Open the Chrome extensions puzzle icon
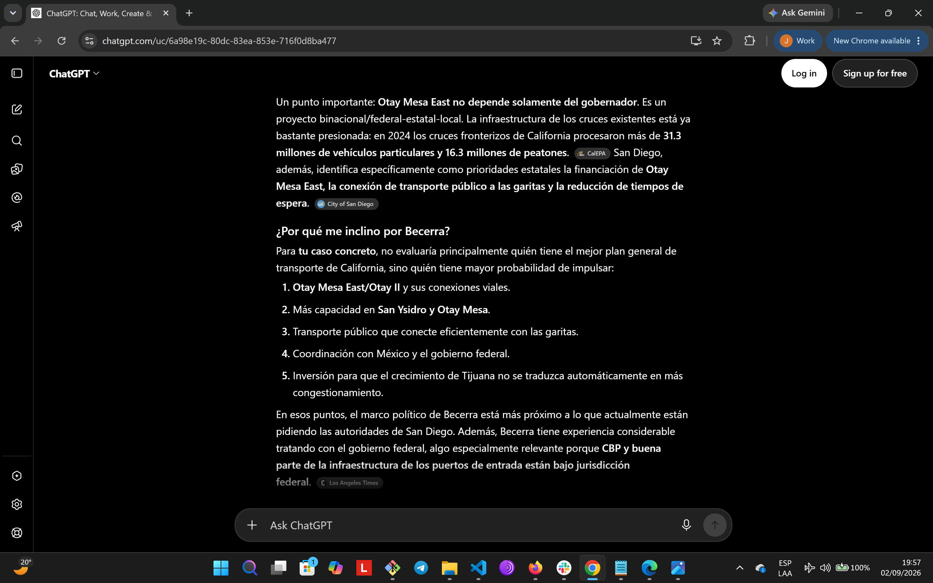 (750, 41)
